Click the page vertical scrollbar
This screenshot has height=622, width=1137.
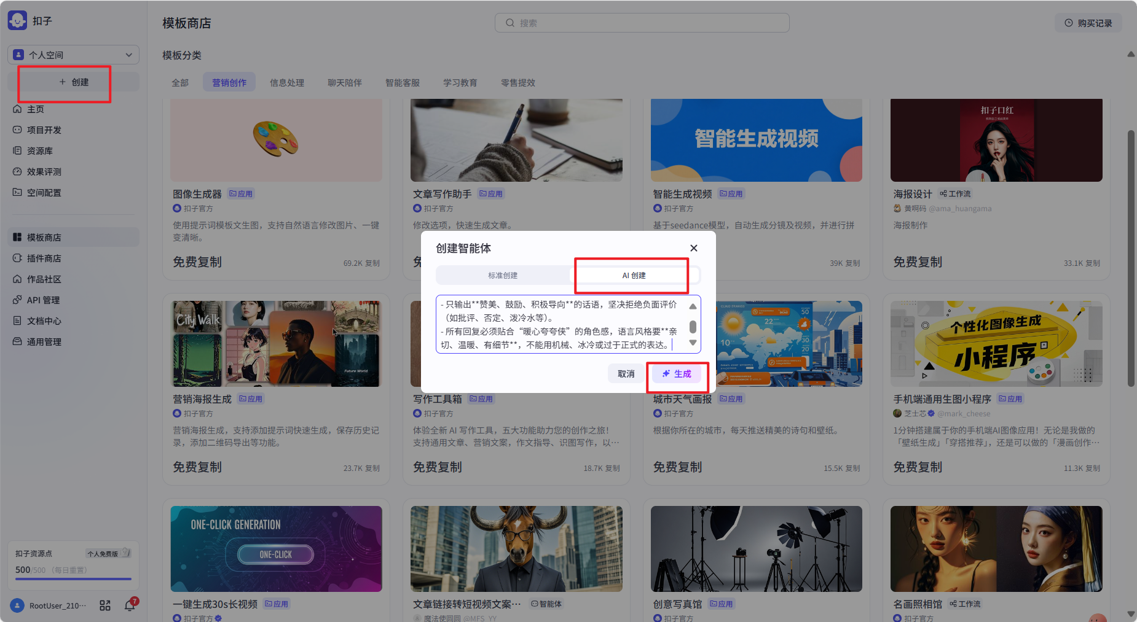[1131, 258]
